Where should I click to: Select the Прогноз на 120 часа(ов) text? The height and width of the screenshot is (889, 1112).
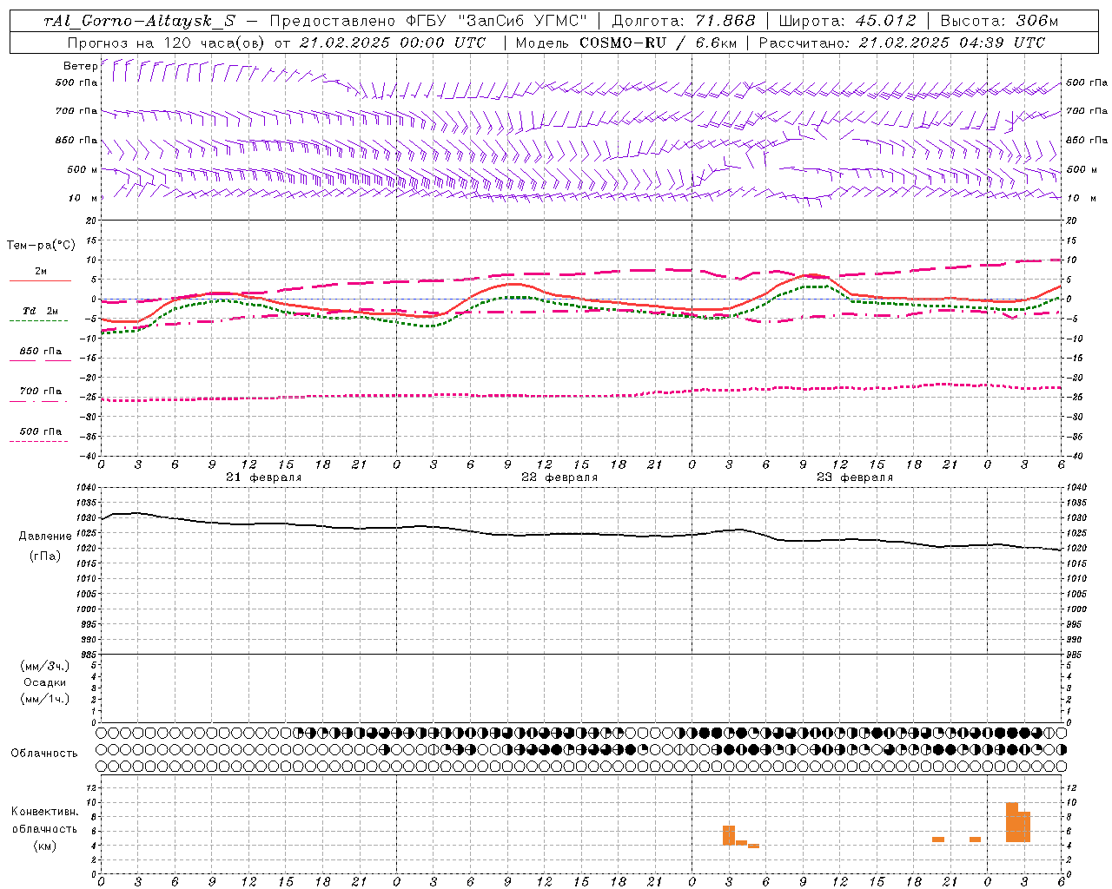(165, 43)
